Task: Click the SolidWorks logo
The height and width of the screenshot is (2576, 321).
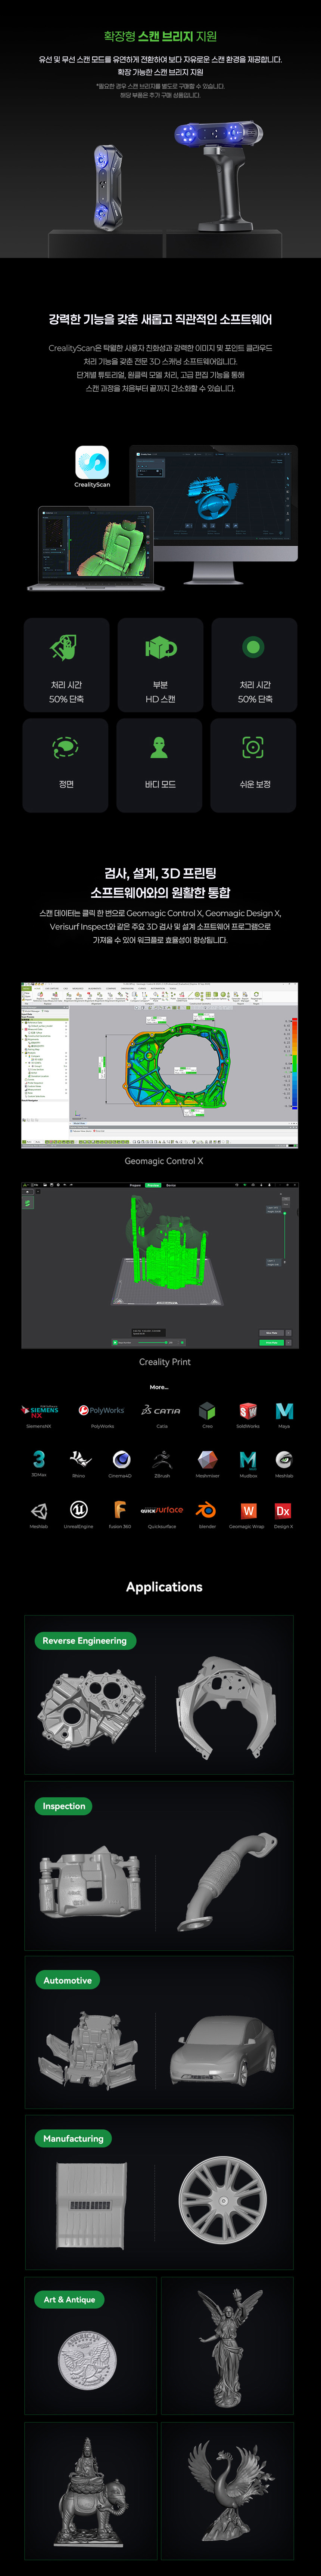Action: tap(248, 1411)
